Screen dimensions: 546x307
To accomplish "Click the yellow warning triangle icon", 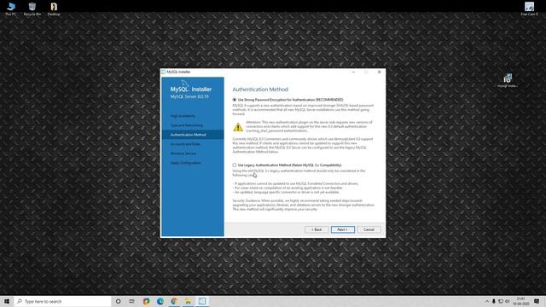I will point(238,127).
